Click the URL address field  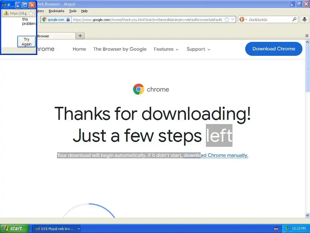(147, 19)
